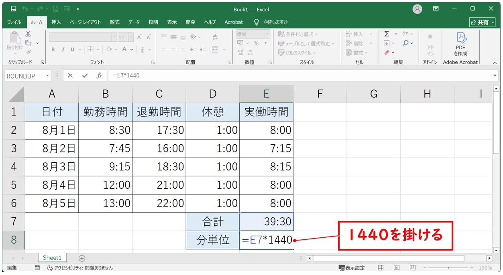
Task: Open the Quick Access Toolbar customize dropdown
Action: (77, 9)
